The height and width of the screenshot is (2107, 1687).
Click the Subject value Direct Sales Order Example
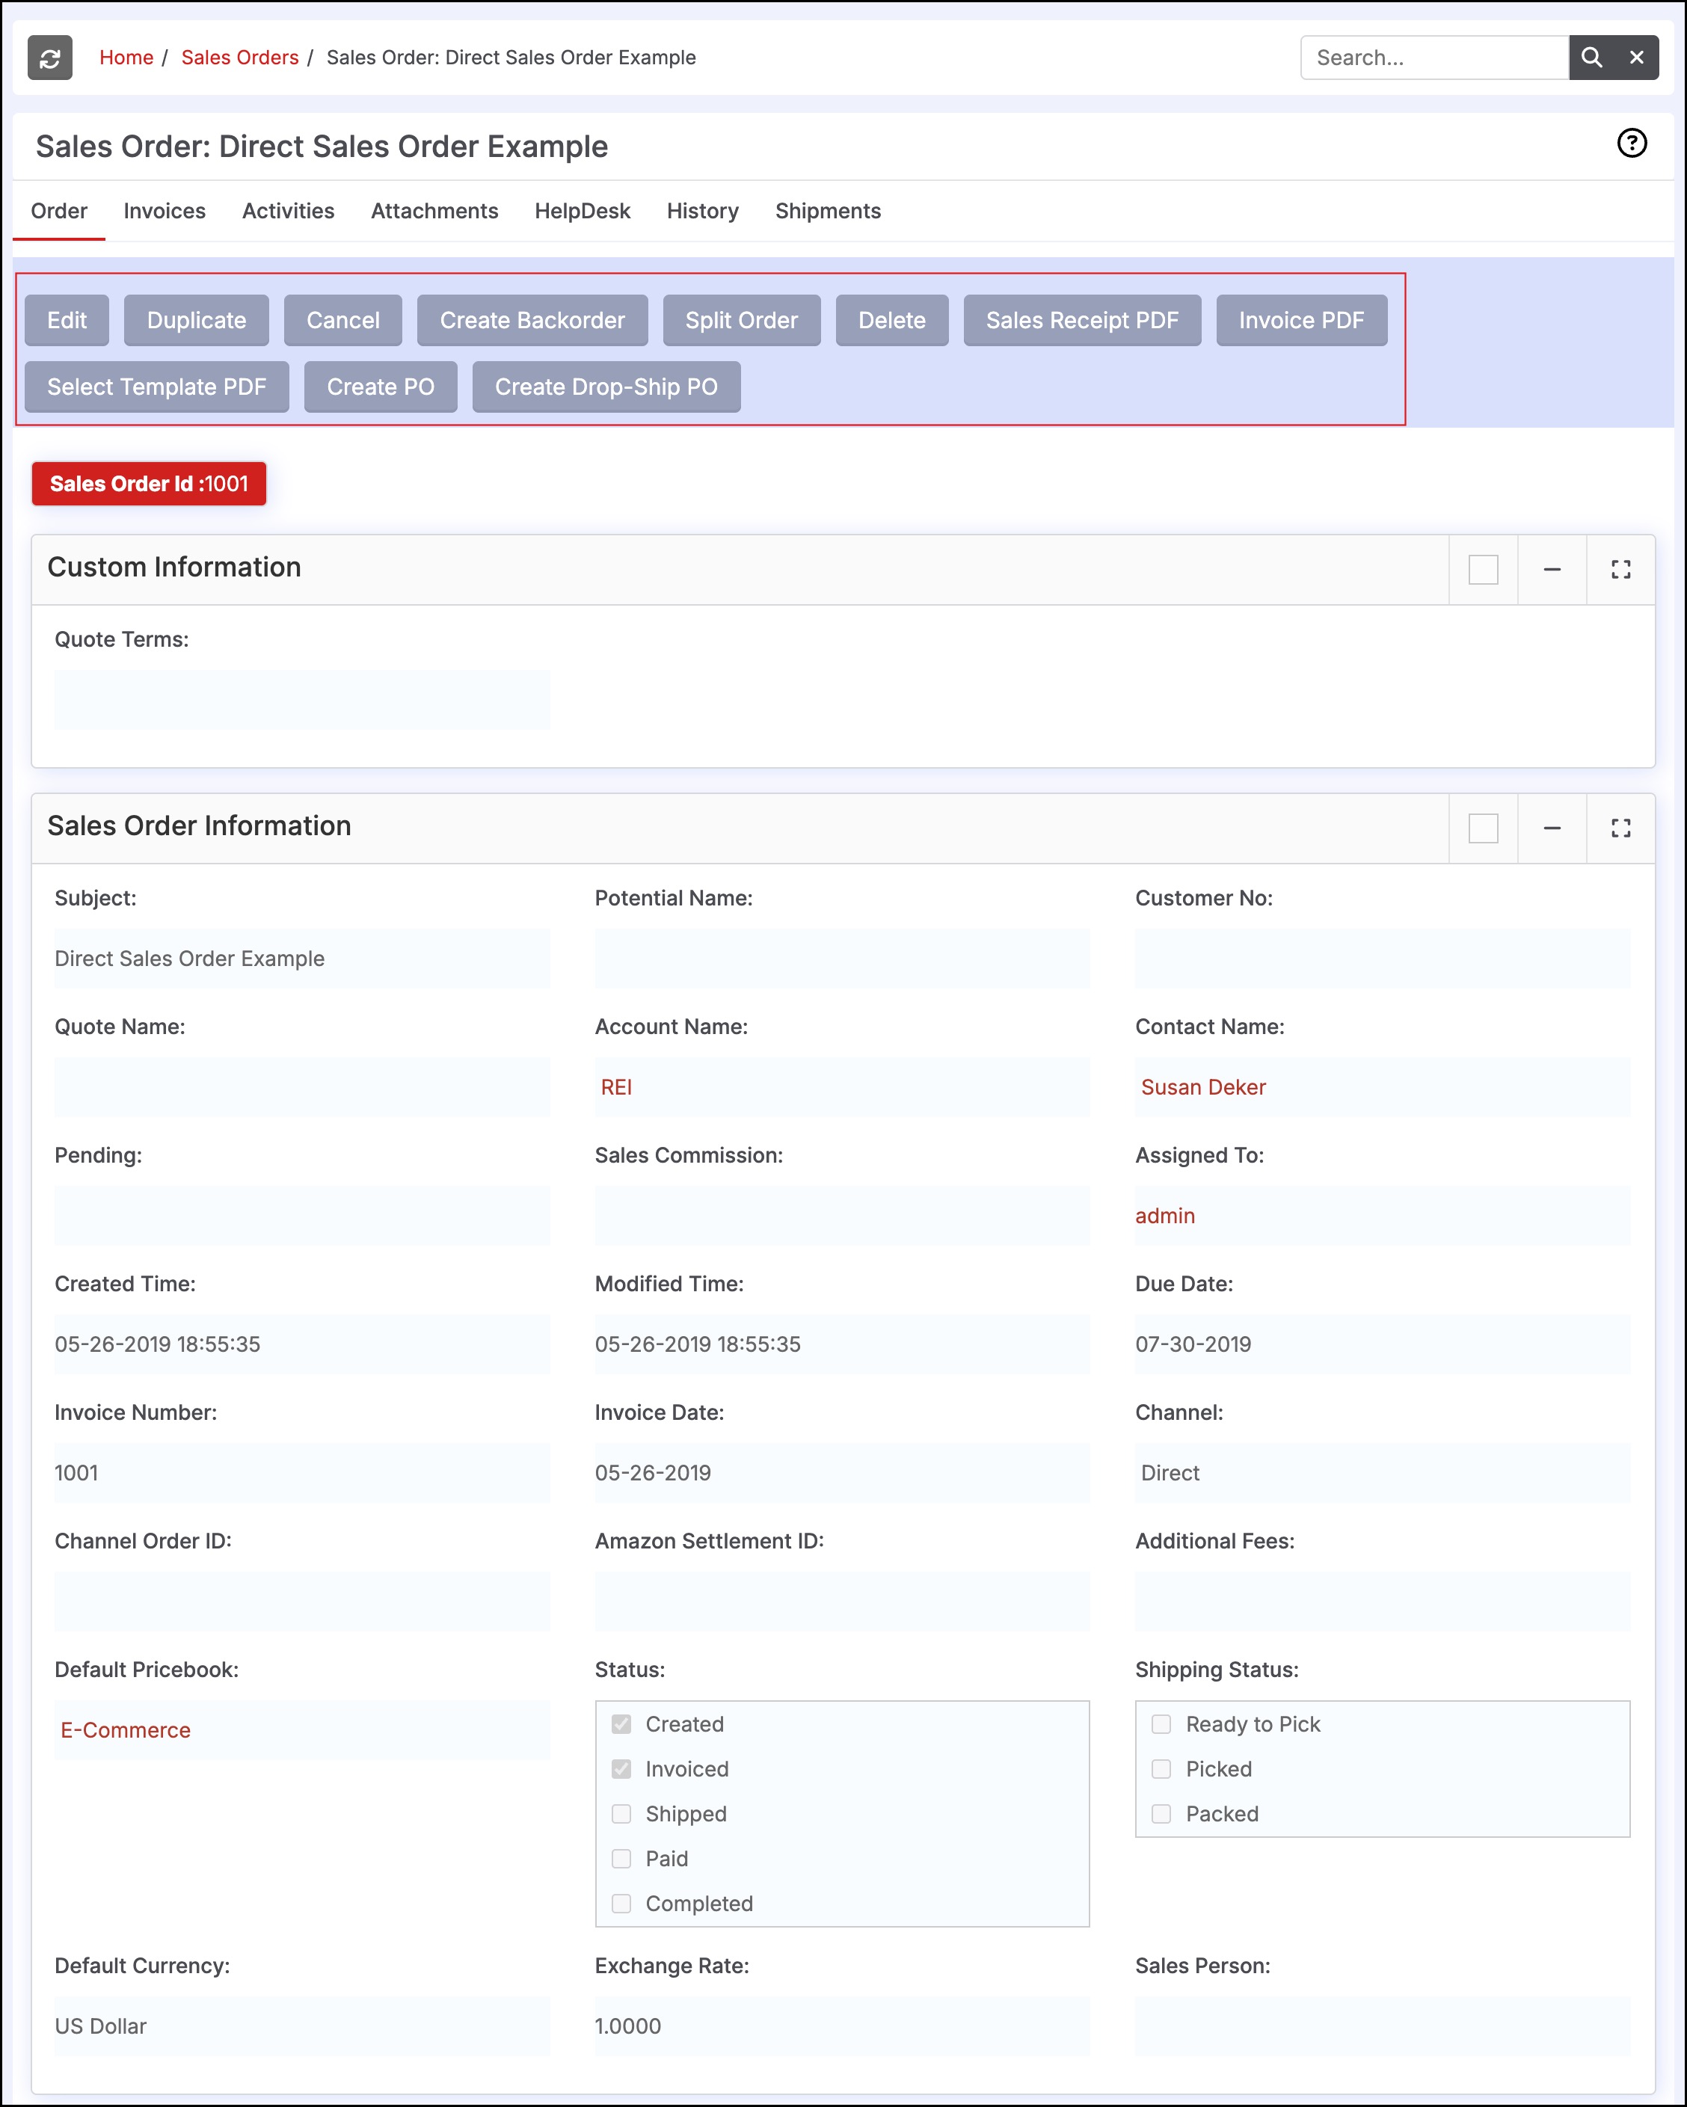pos(190,959)
